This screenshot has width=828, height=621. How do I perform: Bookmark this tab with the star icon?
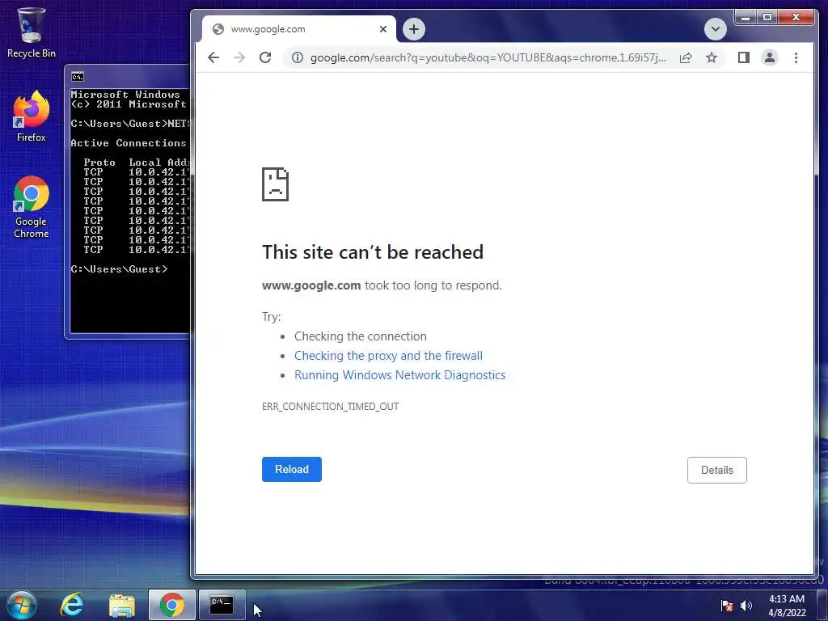point(712,57)
